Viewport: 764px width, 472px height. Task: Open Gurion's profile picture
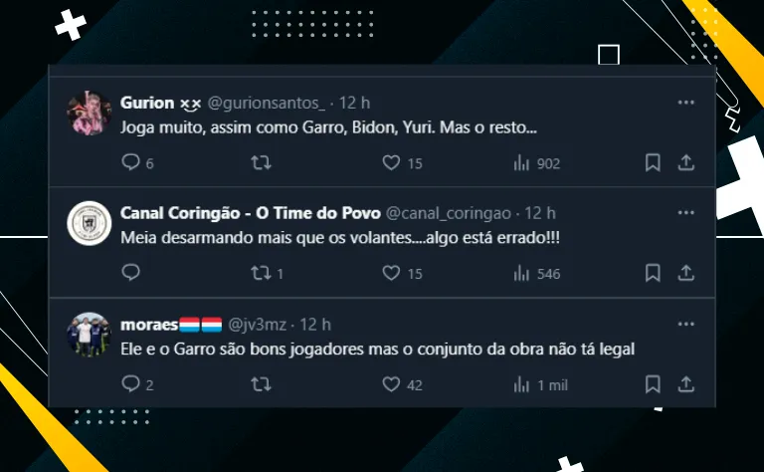[x=90, y=113]
